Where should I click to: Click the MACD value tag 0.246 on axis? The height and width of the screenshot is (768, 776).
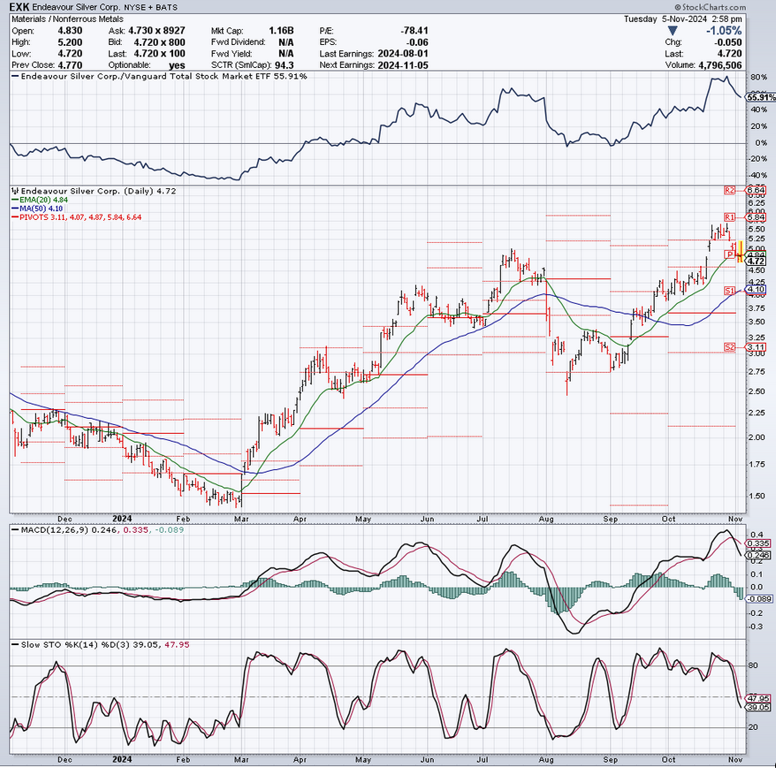tap(758, 555)
